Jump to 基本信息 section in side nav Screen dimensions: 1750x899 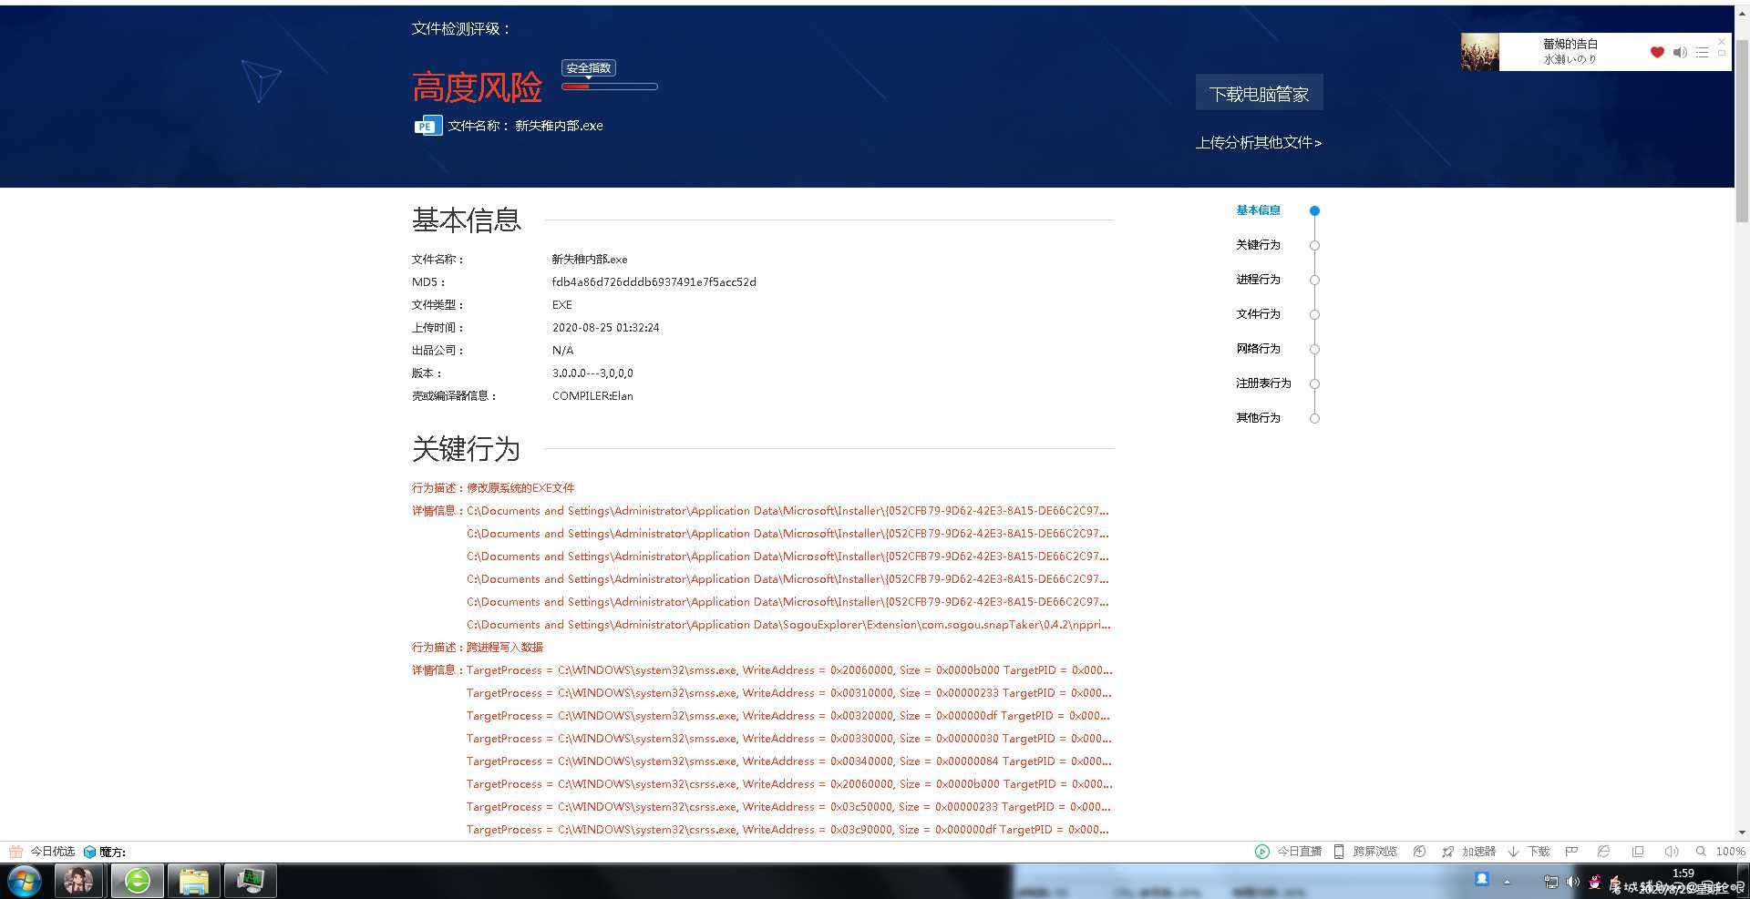1258,210
